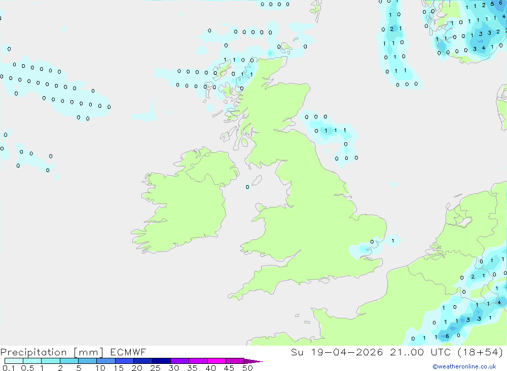Screen dimensions: 507x371
Task: Pick the 45–50 mm legend swatch
Action: click(x=235, y=361)
